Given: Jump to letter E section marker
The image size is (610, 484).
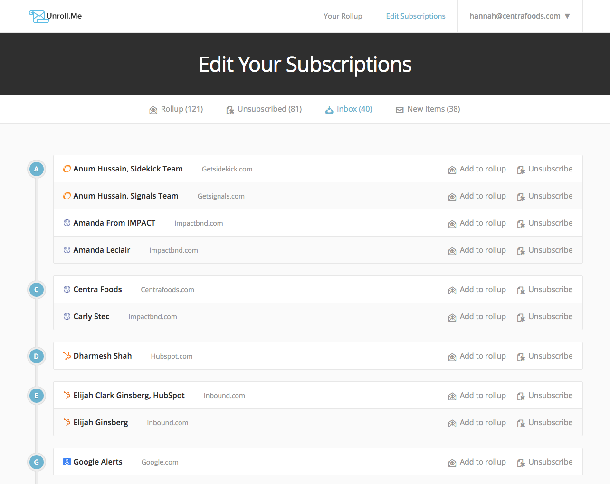Looking at the screenshot, I should 37,396.
